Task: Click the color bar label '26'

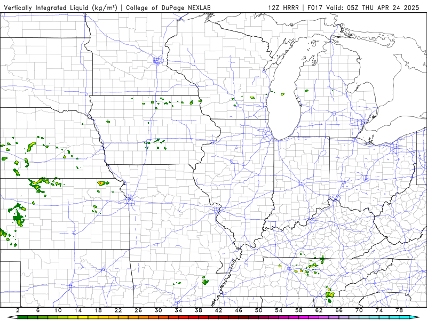Action: coord(138,310)
